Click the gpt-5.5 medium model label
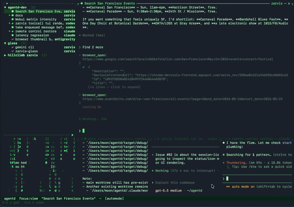 click(x=168, y=191)
